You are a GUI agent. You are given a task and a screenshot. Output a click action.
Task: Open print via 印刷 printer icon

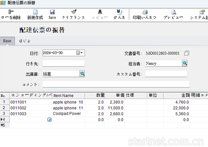pos(145,12)
